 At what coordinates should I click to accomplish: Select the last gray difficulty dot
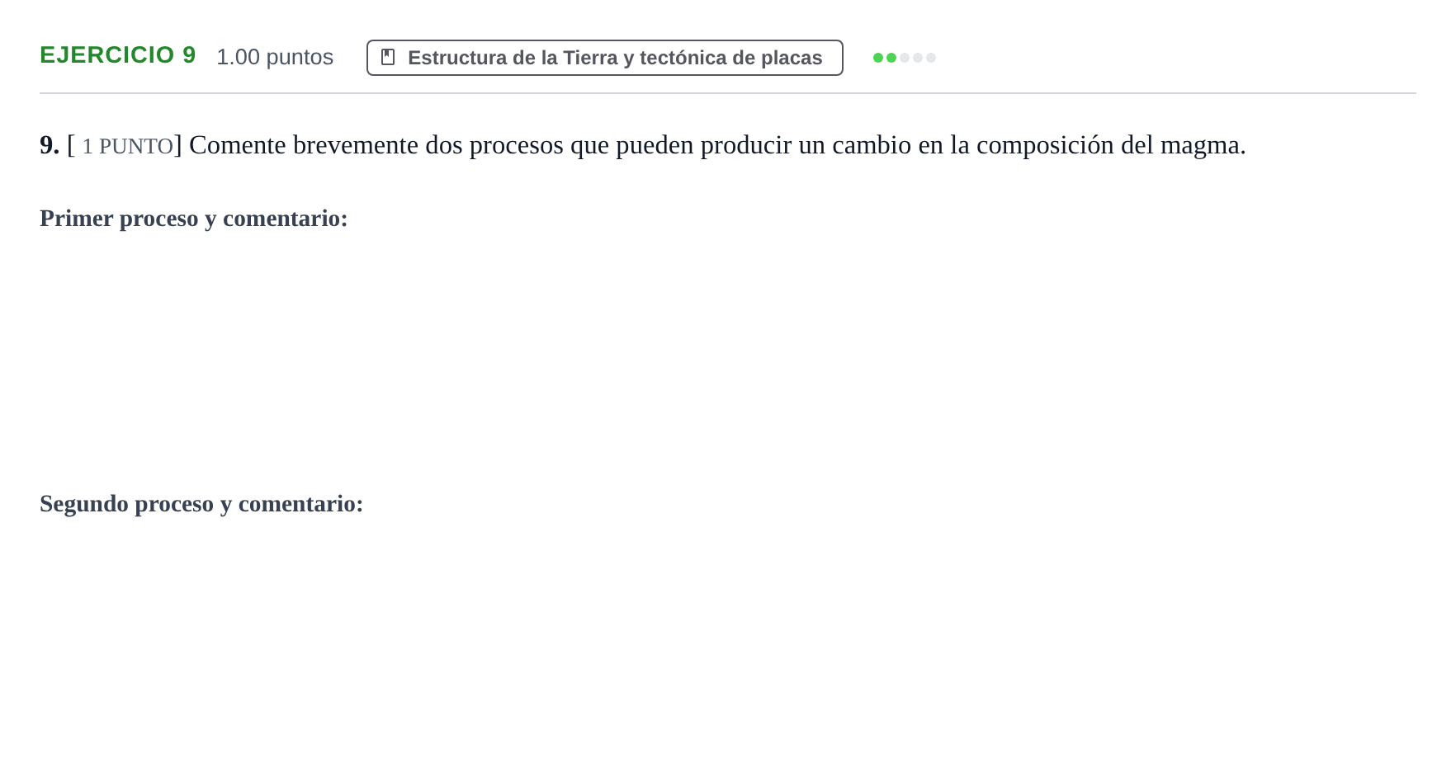[931, 58]
